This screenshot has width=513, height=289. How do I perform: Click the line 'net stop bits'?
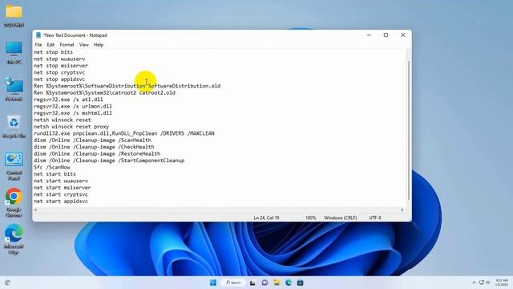53,52
